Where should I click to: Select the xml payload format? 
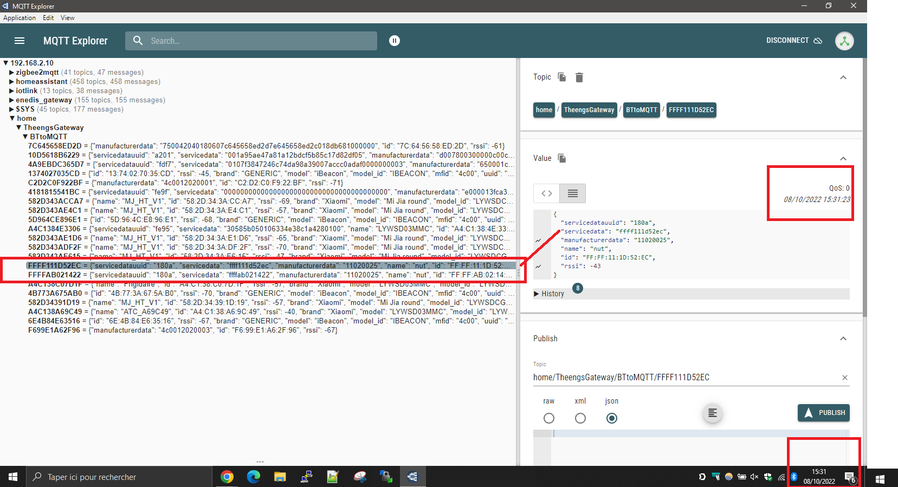(580, 418)
